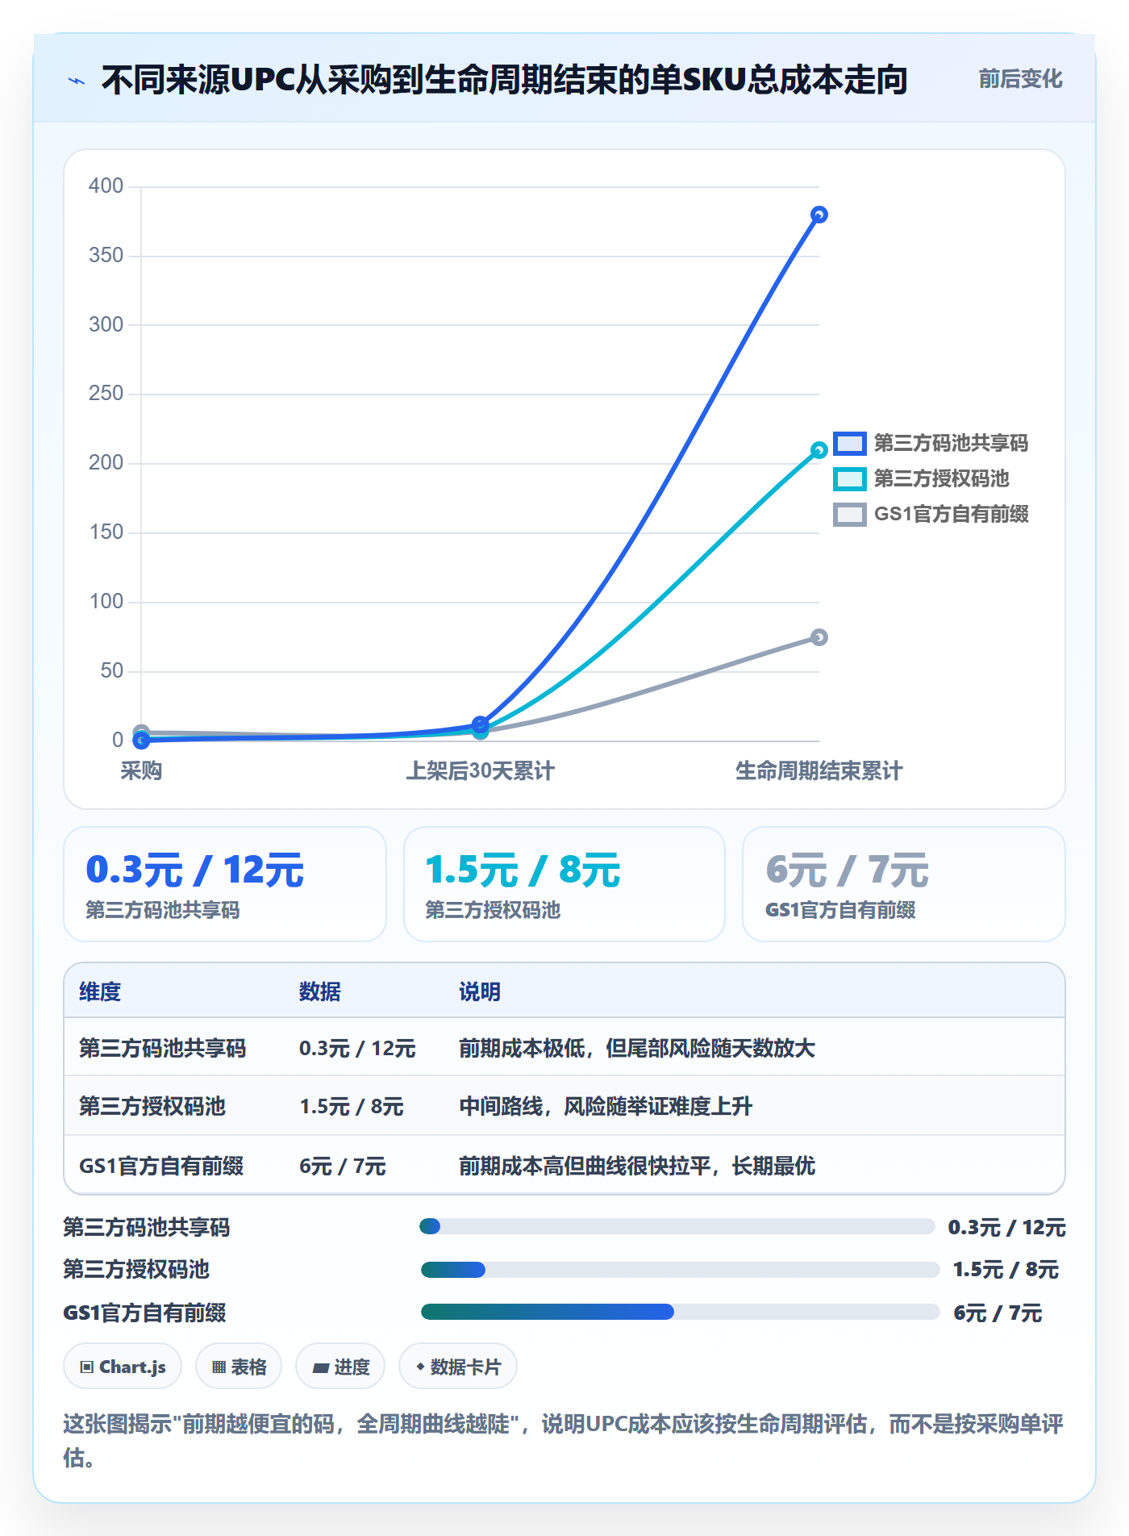Click the 400 y-axis tick label

[106, 186]
